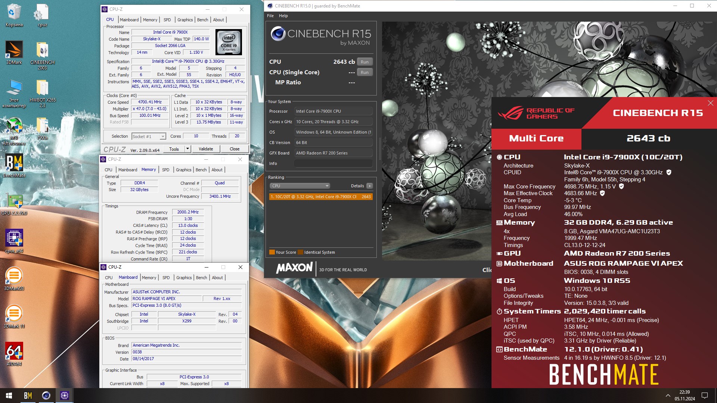Viewport: 717px width, 403px height.
Task: Click the Multiplier value x 47.0
Action: (150, 109)
